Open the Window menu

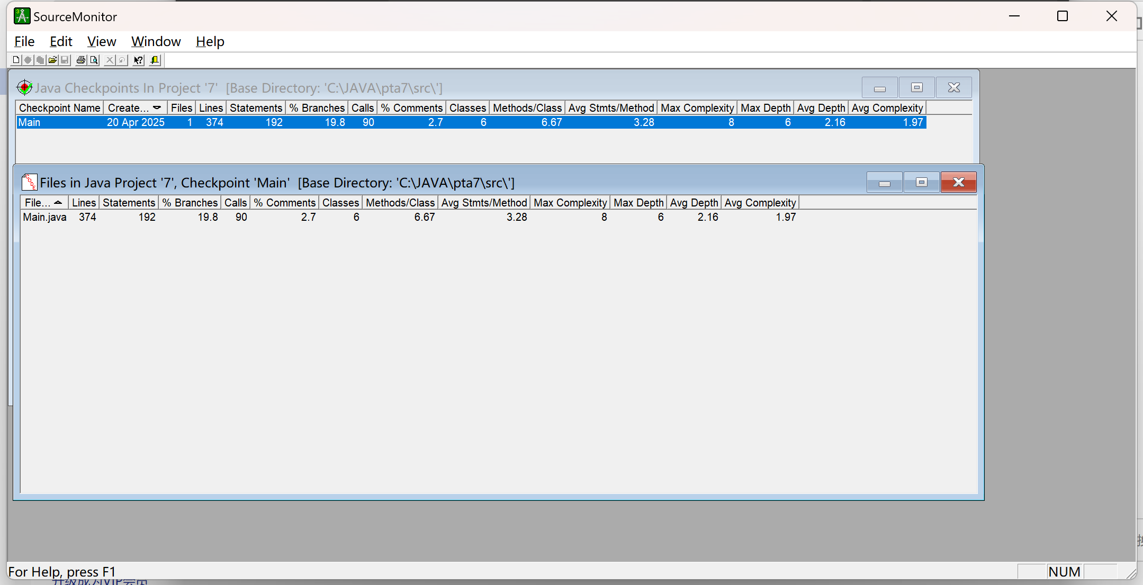pyautogui.click(x=156, y=42)
